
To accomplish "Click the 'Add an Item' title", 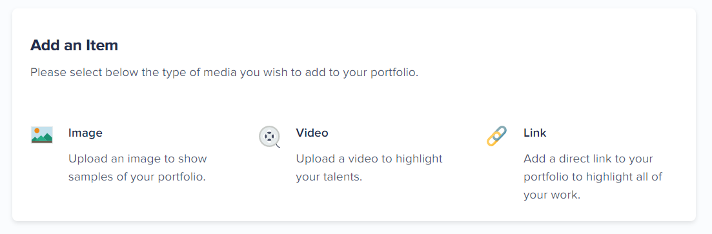I will (x=74, y=45).
